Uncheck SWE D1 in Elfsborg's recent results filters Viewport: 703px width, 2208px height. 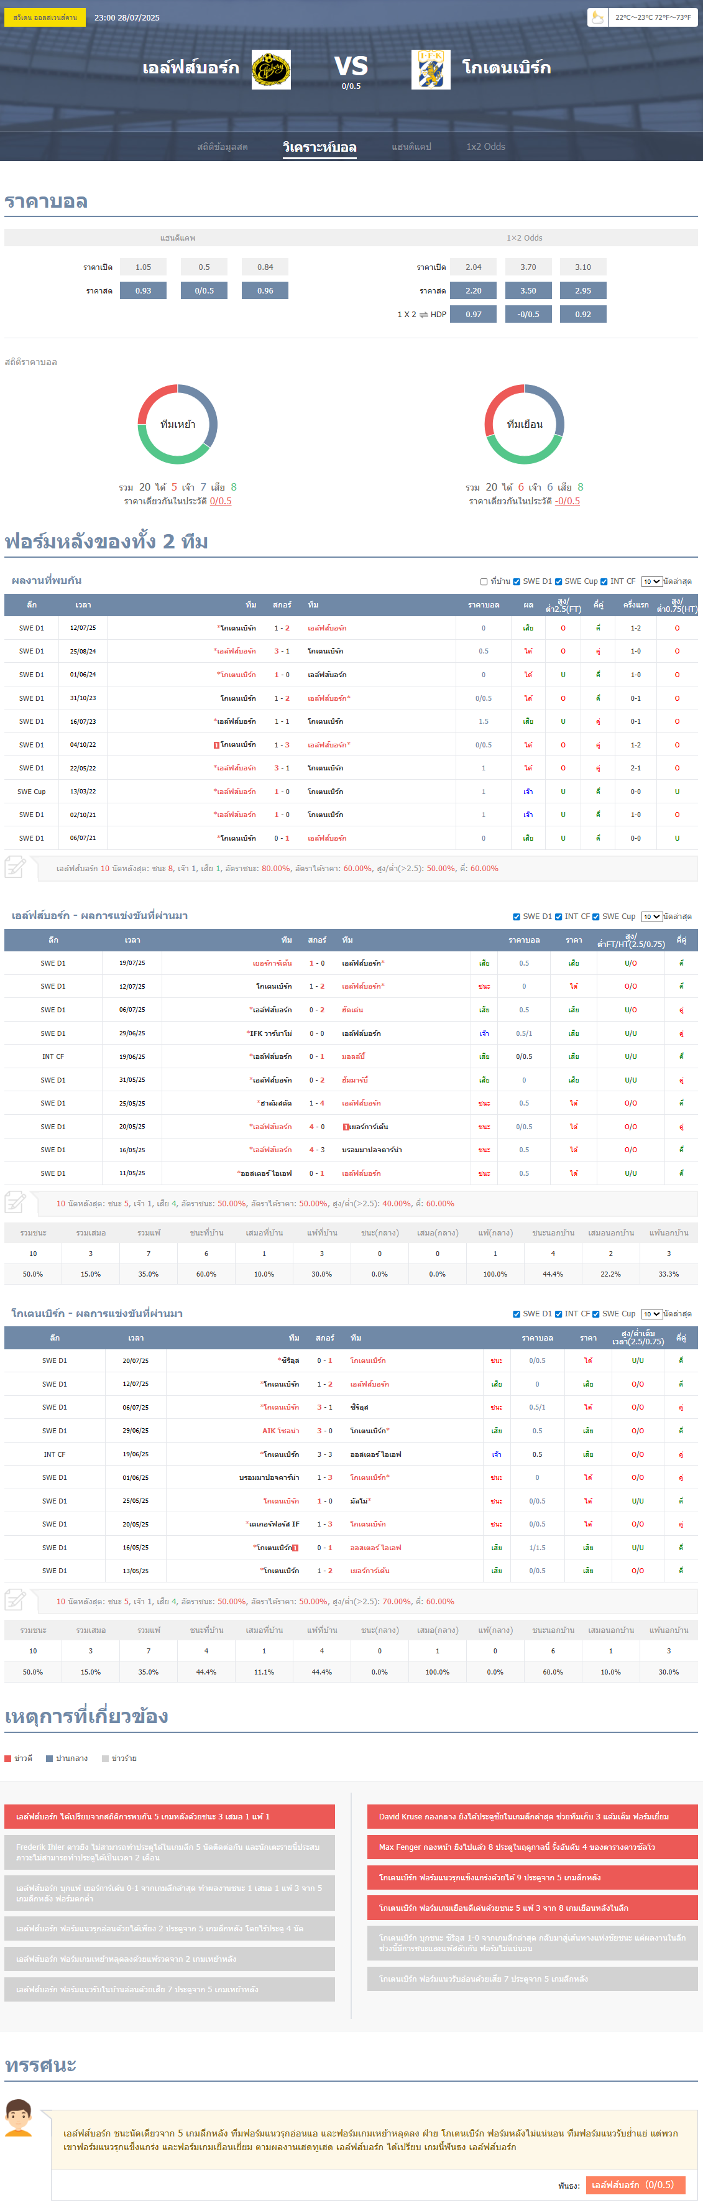pos(516,917)
